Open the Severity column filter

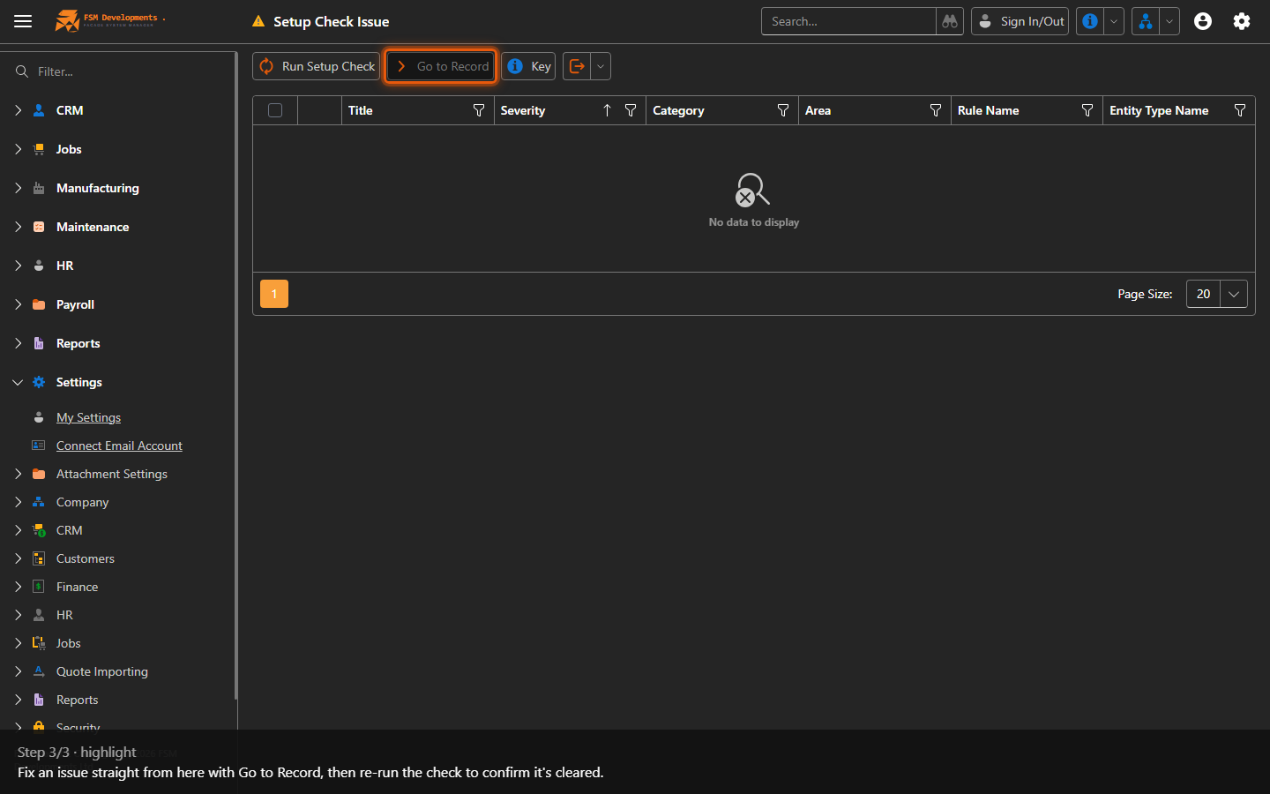(x=631, y=110)
